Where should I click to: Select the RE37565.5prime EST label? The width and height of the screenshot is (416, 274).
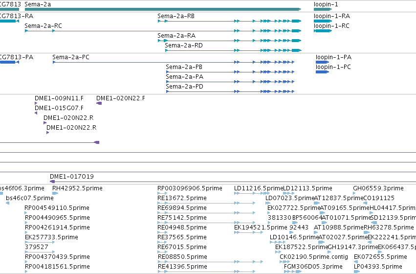tap(182, 237)
